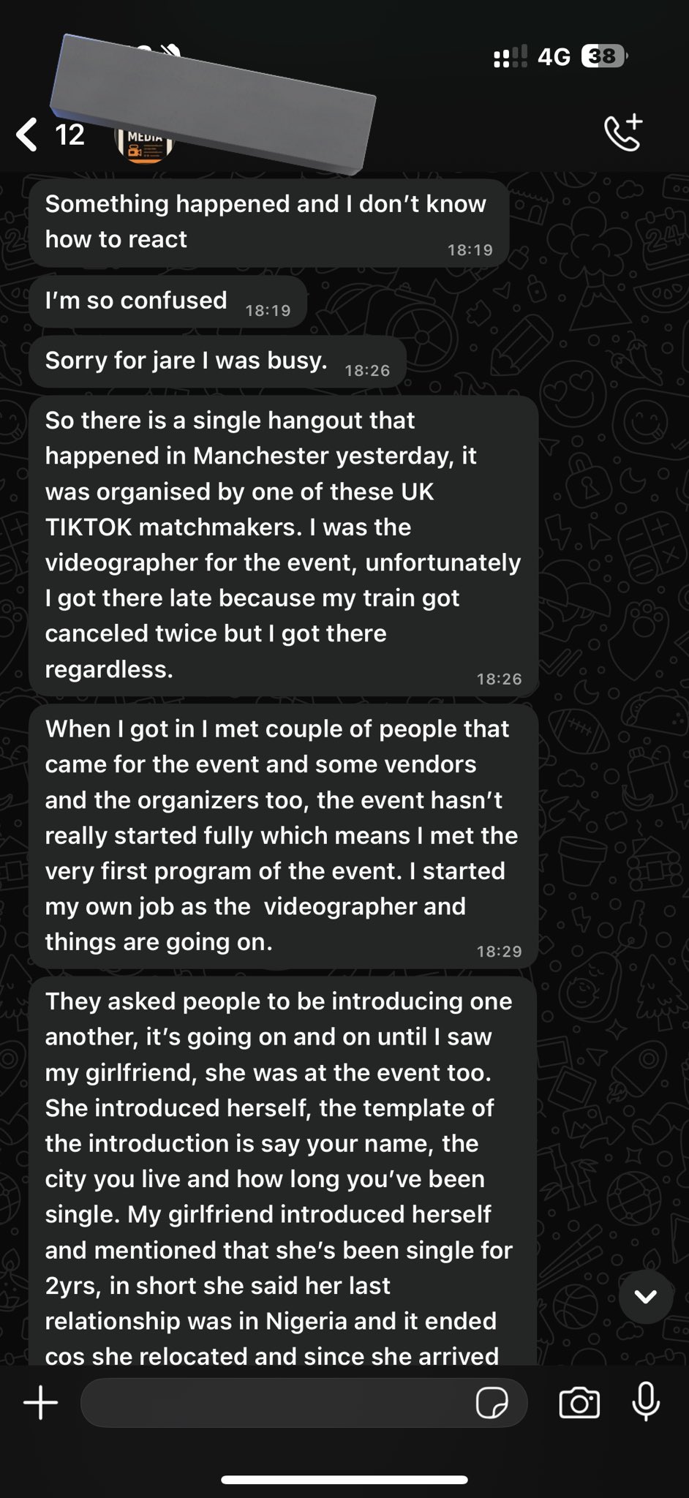Tap the cellular signal strength icon

(510, 56)
